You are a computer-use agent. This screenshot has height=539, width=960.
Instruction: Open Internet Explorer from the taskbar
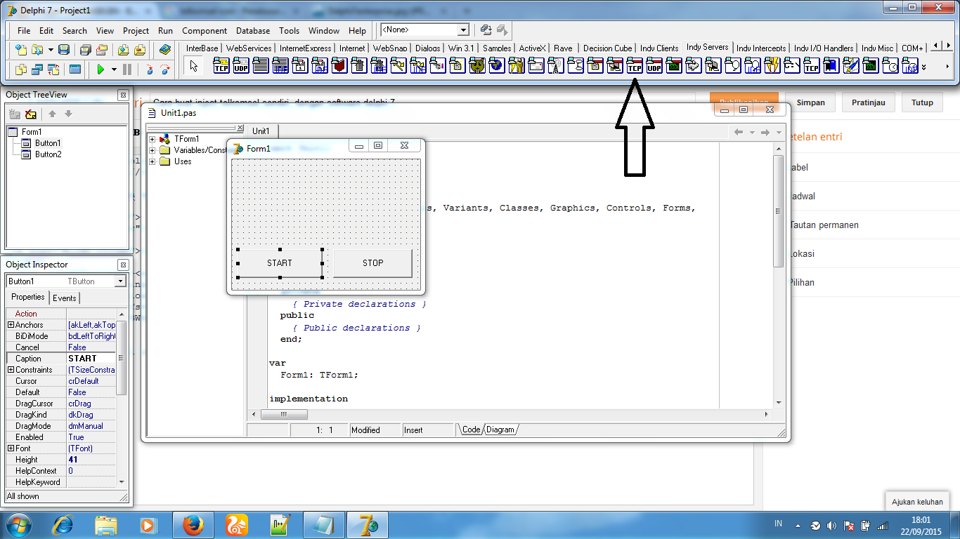pyautogui.click(x=64, y=524)
